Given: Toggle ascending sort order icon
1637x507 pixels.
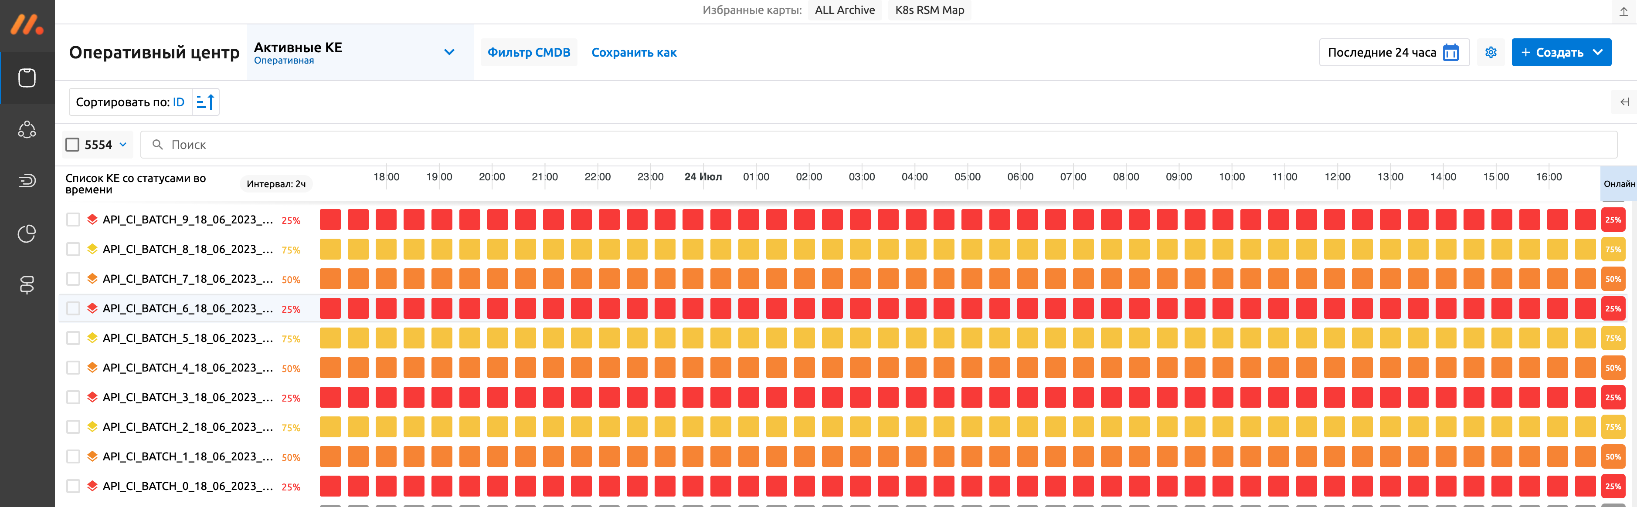Looking at the screenshot, I should coord(205,101).
